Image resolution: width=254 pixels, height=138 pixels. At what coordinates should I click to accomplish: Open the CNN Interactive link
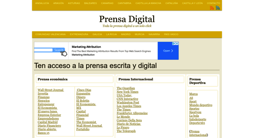(x=127, y=99)
